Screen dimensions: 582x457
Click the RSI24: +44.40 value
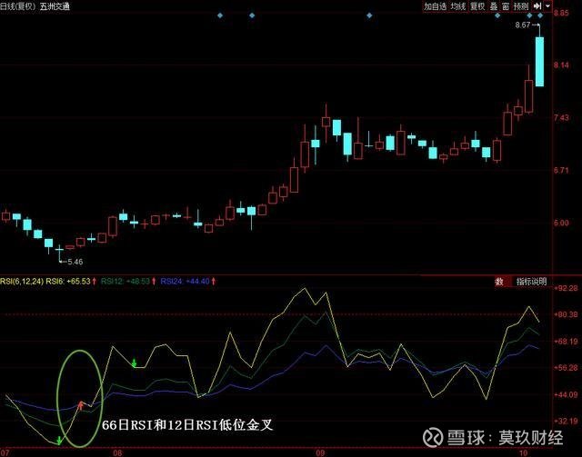[x=185, y=281]
